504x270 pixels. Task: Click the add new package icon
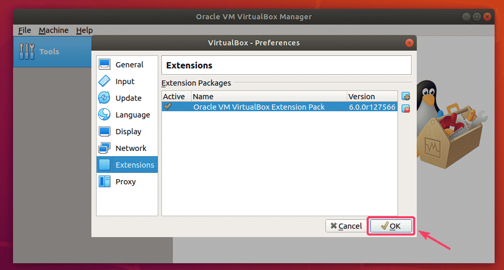(406, 97)
